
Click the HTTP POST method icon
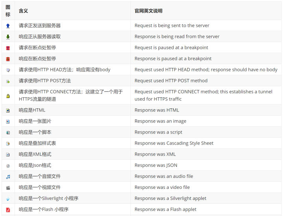pos(8,82)
